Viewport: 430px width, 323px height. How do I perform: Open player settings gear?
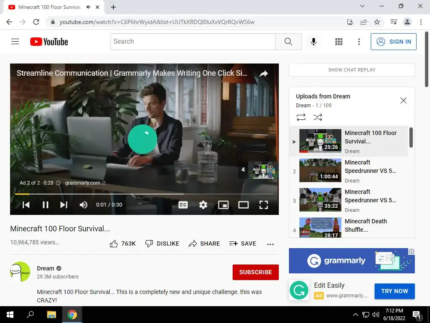[203, 205]
